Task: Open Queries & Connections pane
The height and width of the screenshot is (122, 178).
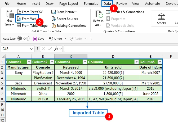Action: point(125,12)
